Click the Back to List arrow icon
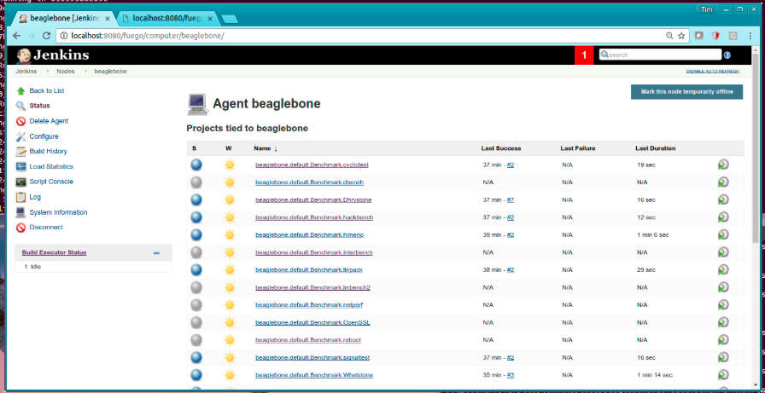Viewport: 765px width, 393px height. (x=20, y=90)
